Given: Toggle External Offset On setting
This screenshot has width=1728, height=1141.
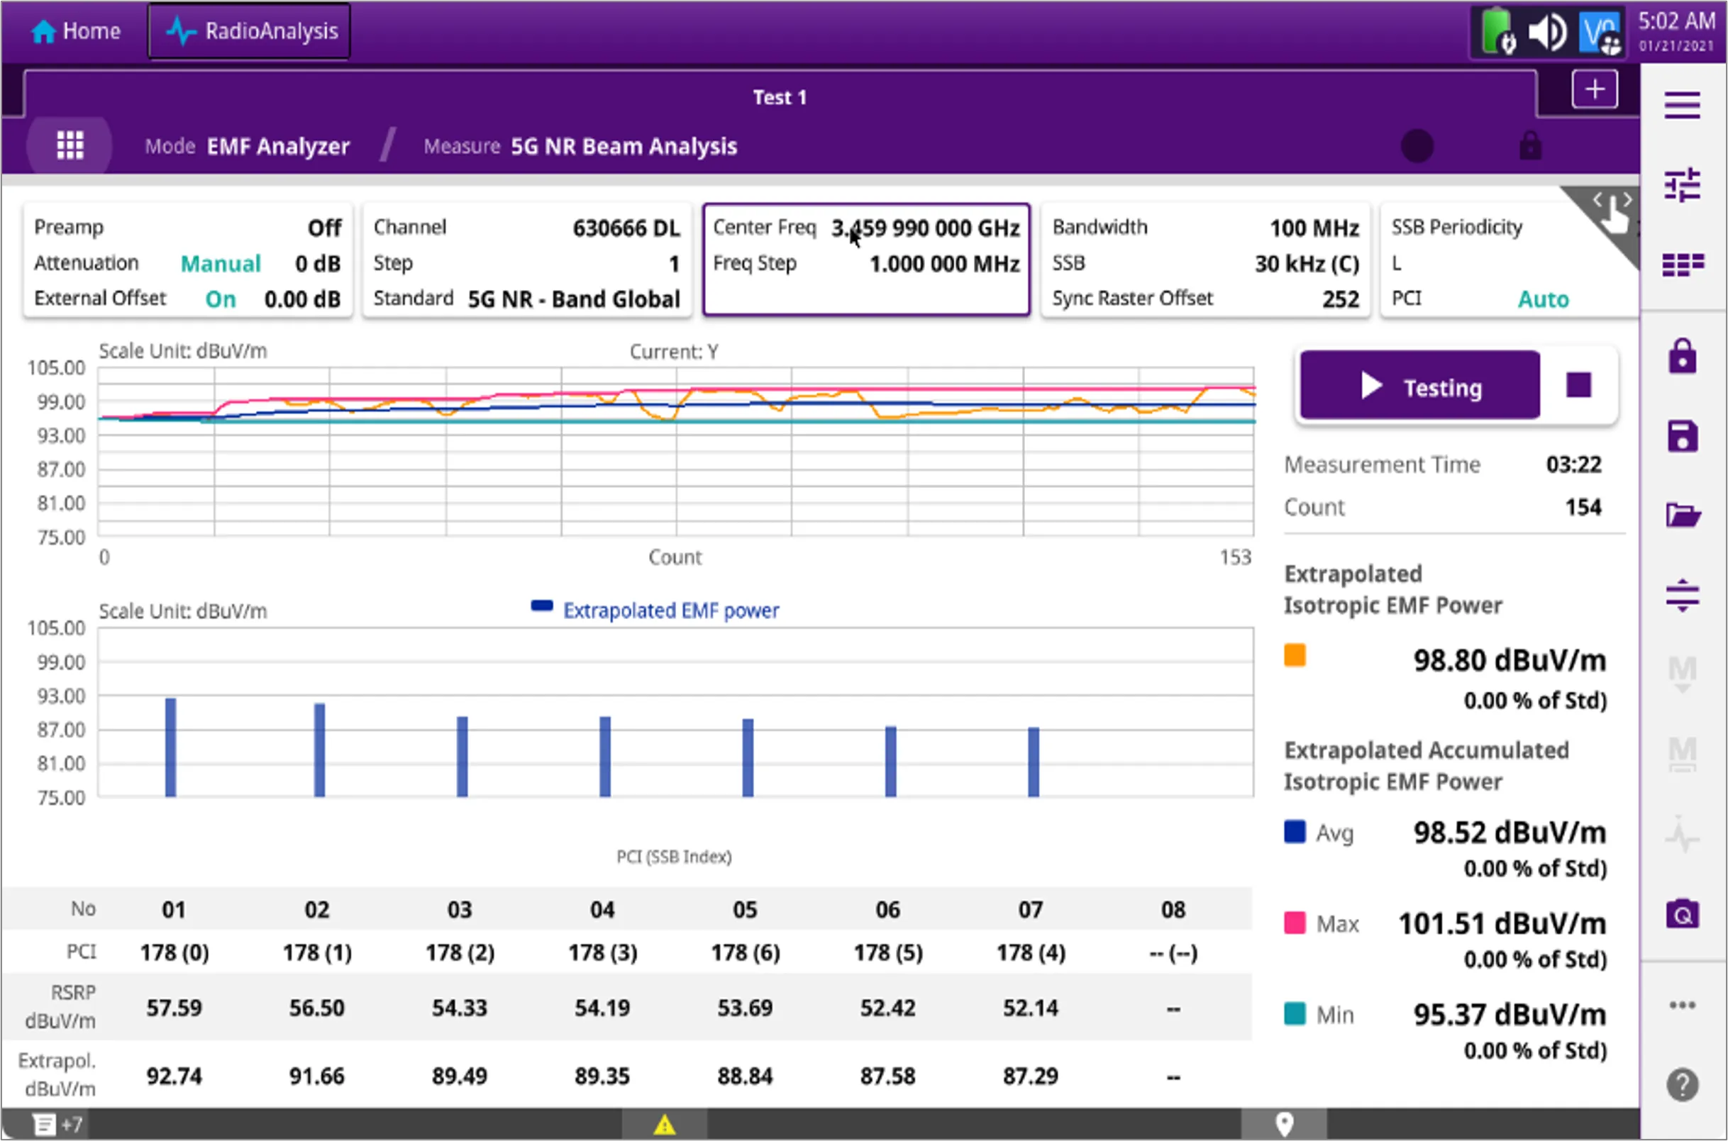Looking at the screenshot, I should point(220,299).
